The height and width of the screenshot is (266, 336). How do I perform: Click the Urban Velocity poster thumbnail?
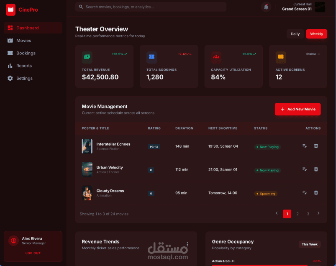tap(87, 170)
